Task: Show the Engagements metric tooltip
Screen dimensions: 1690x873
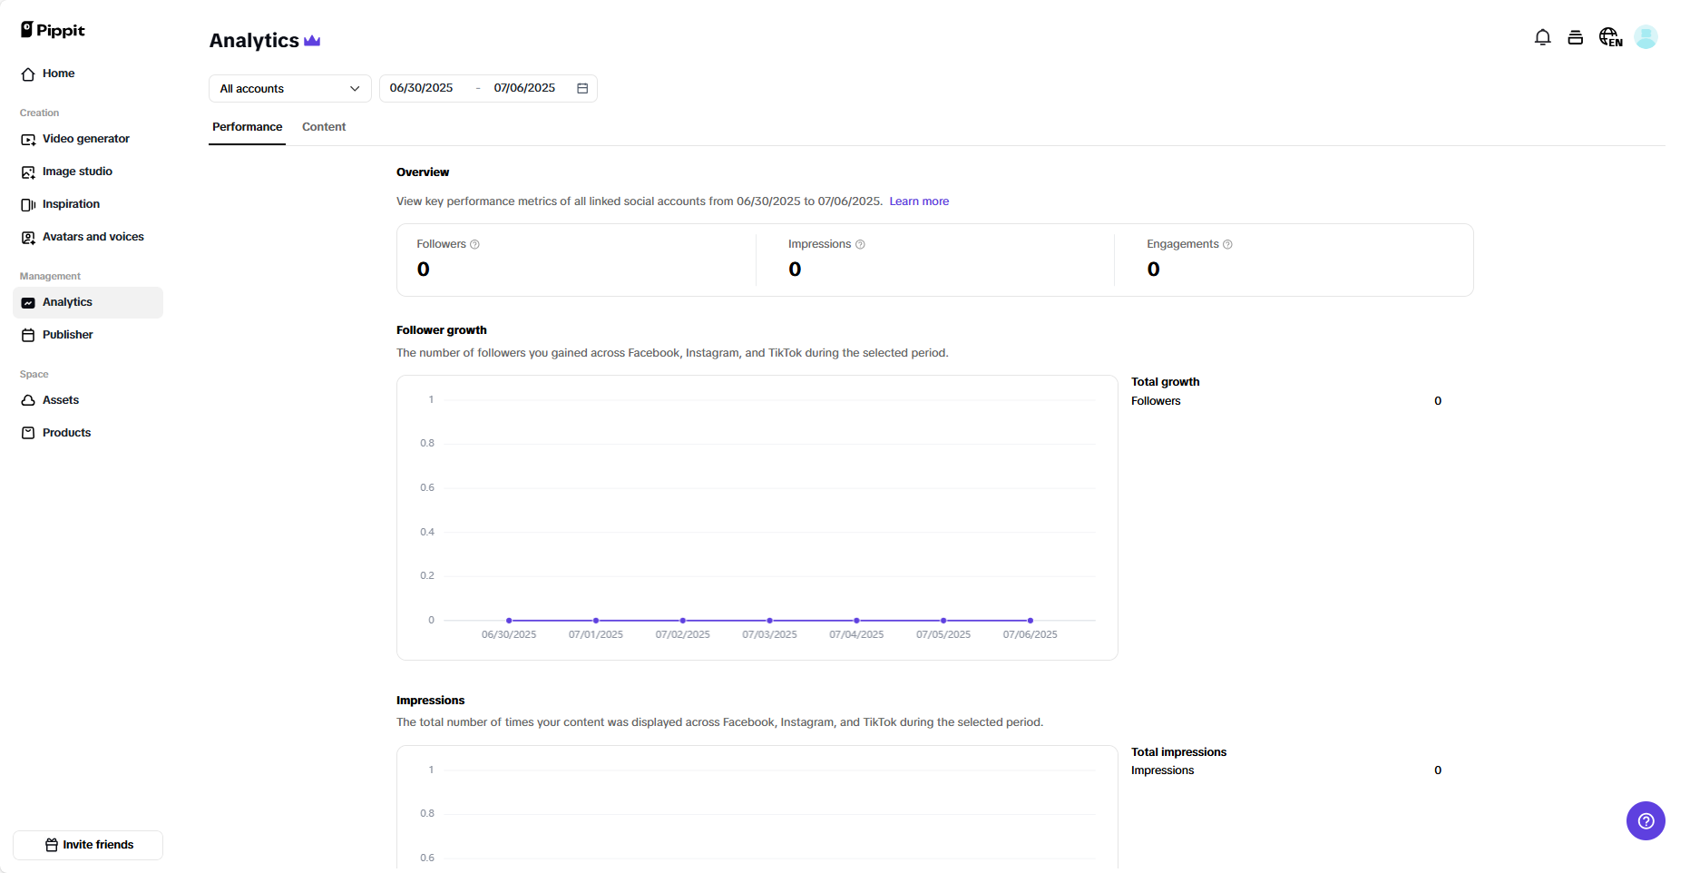Action: click(1228, 244)
